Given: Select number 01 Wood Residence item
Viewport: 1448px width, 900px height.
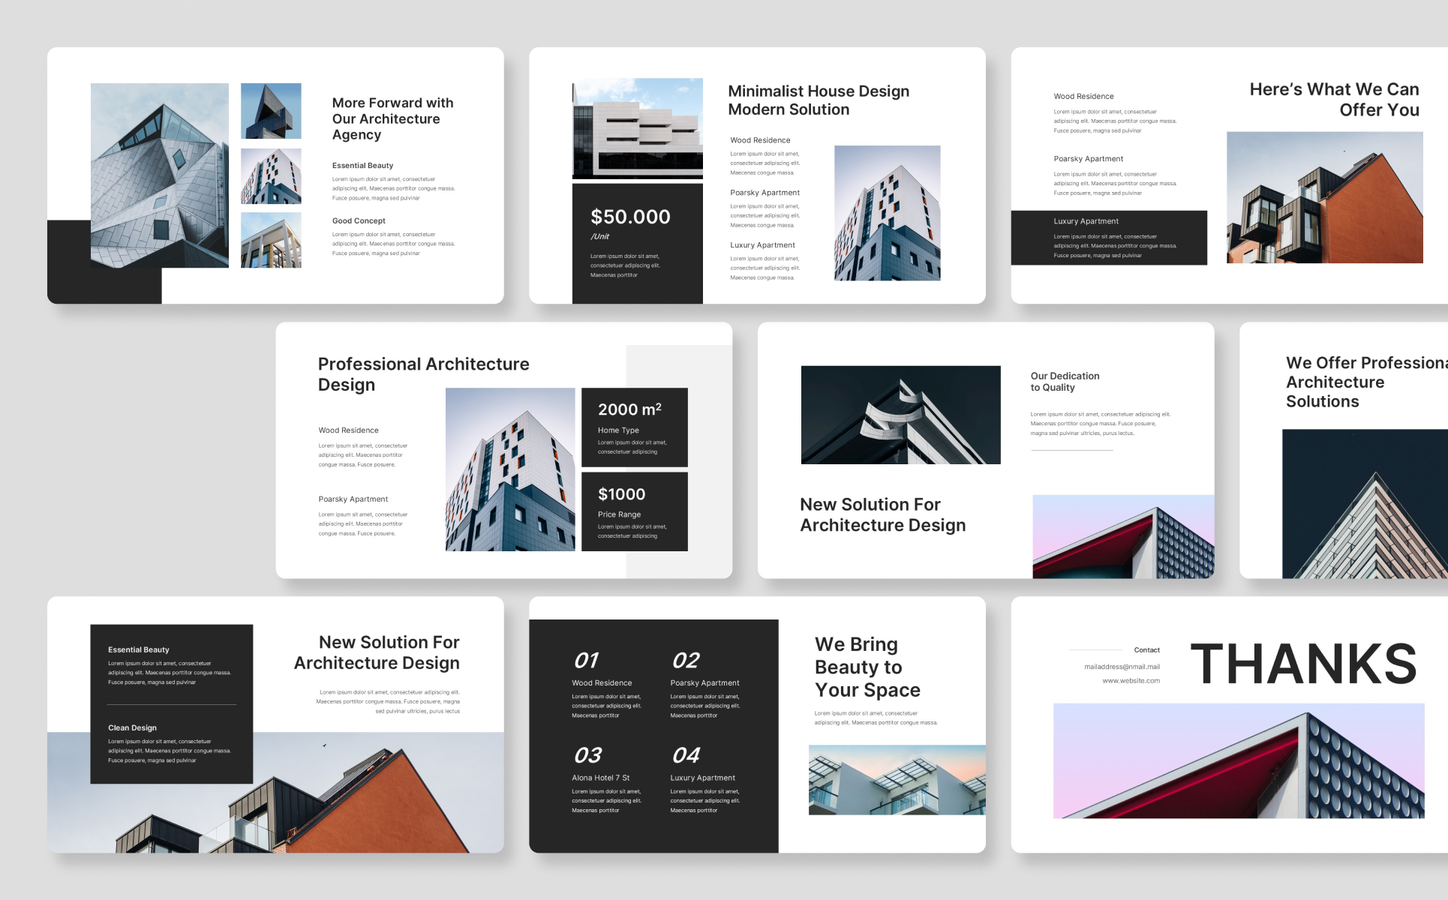Looking at the screenshot, I should click(605, 685).
